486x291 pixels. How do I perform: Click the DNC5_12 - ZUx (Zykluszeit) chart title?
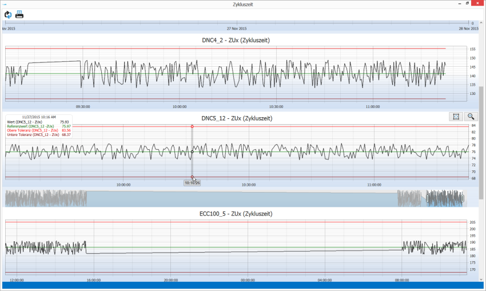pyautogui.click(x=237, y=118)
